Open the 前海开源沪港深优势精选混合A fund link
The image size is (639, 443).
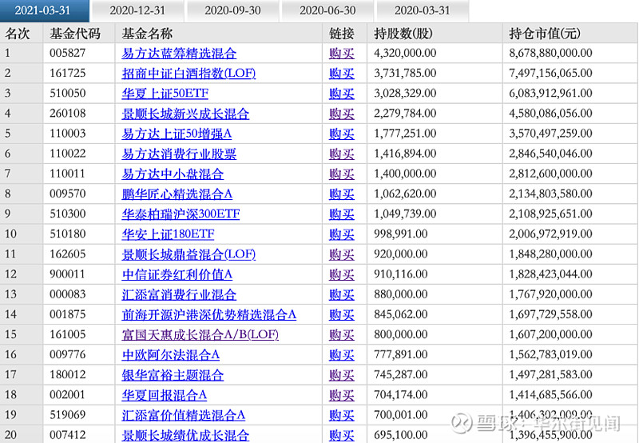[x=208, y=314]
